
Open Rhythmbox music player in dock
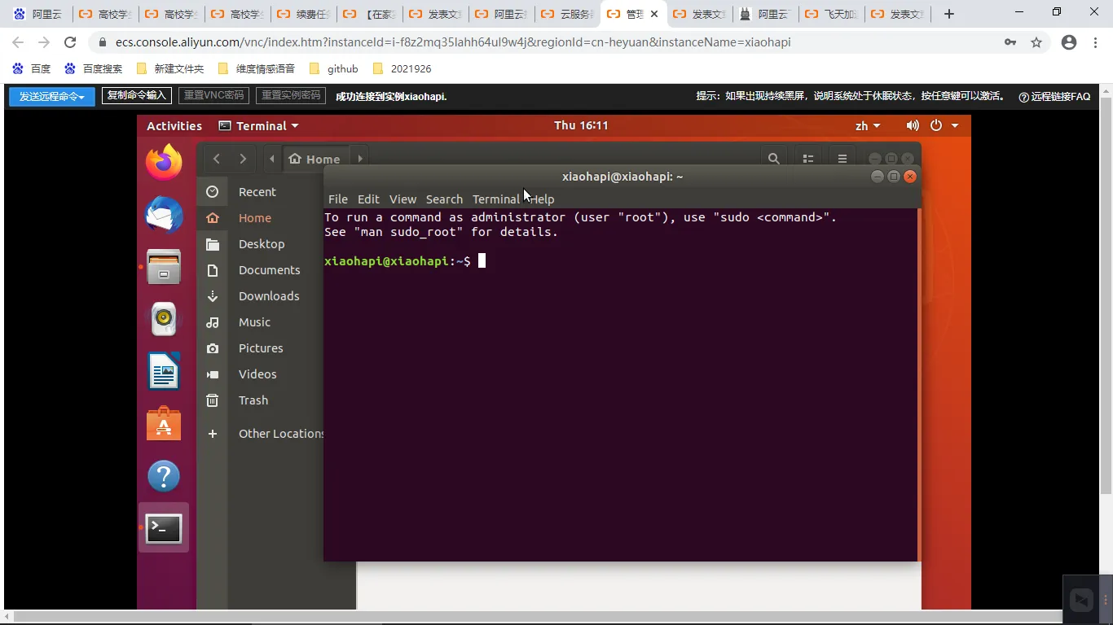[164, 320]
